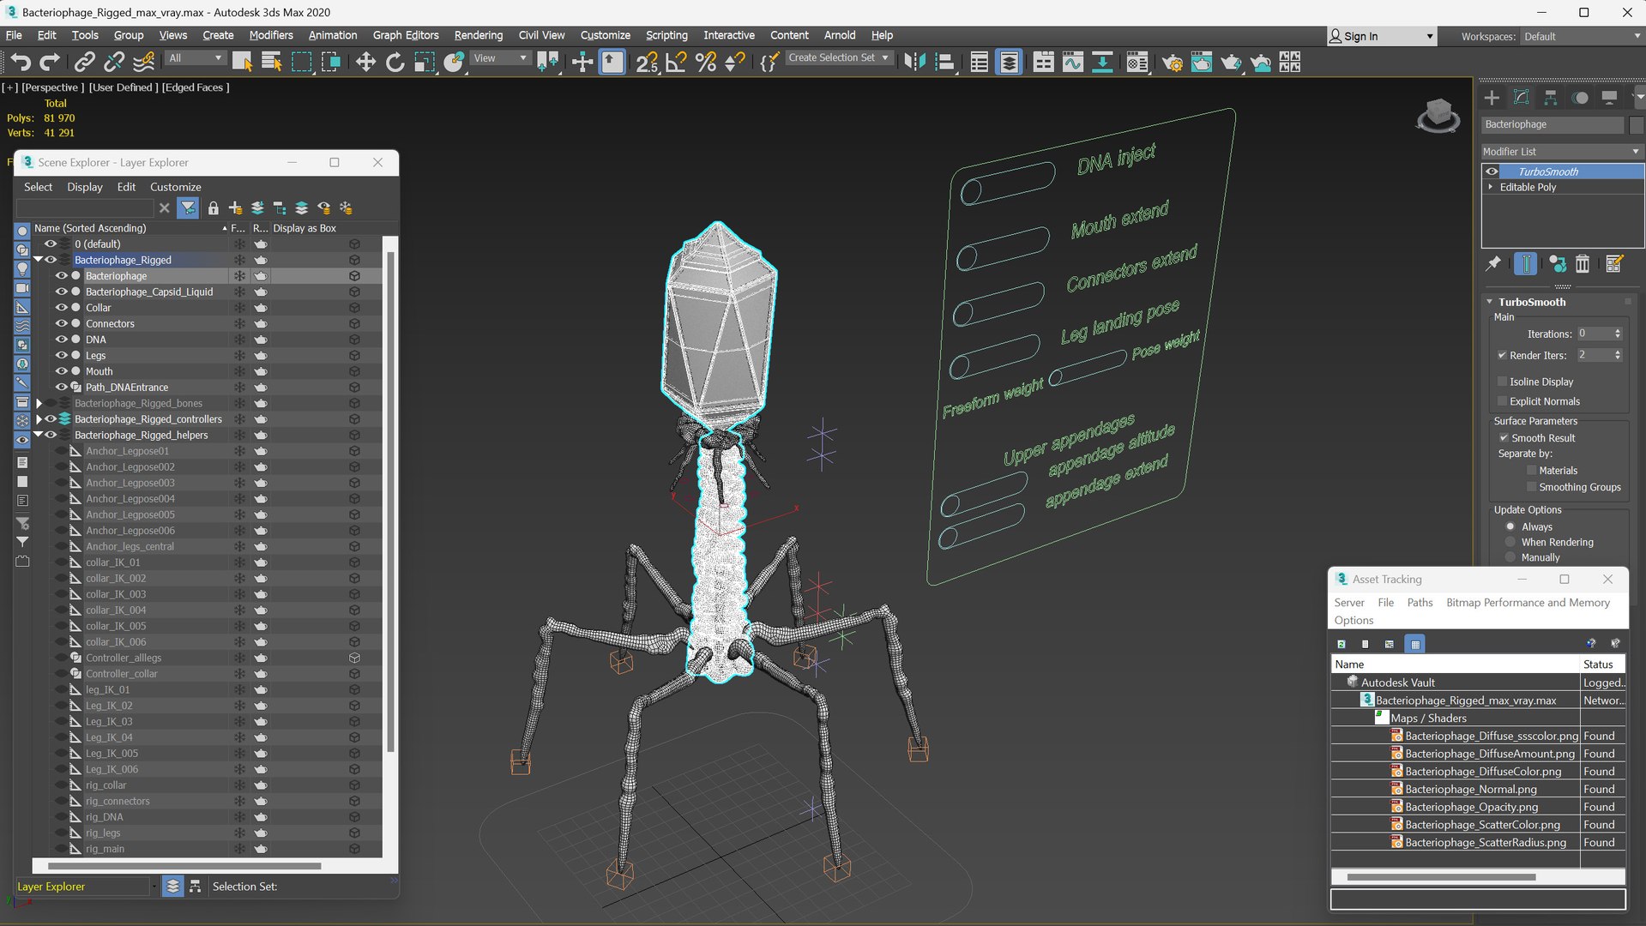Open the Graph Editors menu
The image size is (1646, 926).
coord(406,35)
